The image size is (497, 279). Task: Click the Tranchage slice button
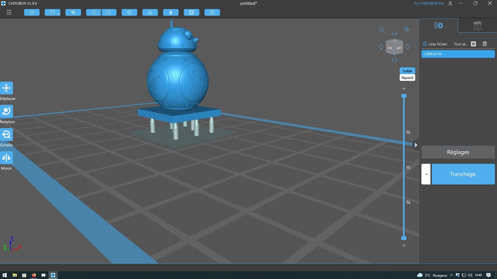pyautogui.click(x=463, y=174)
